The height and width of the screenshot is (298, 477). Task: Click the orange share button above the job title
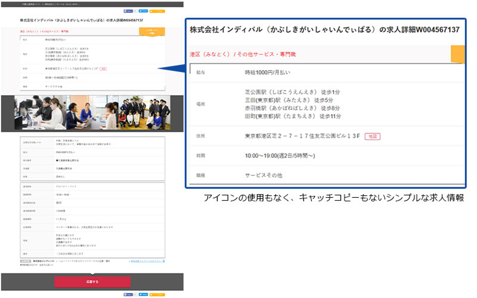click(x=157, y=11)
